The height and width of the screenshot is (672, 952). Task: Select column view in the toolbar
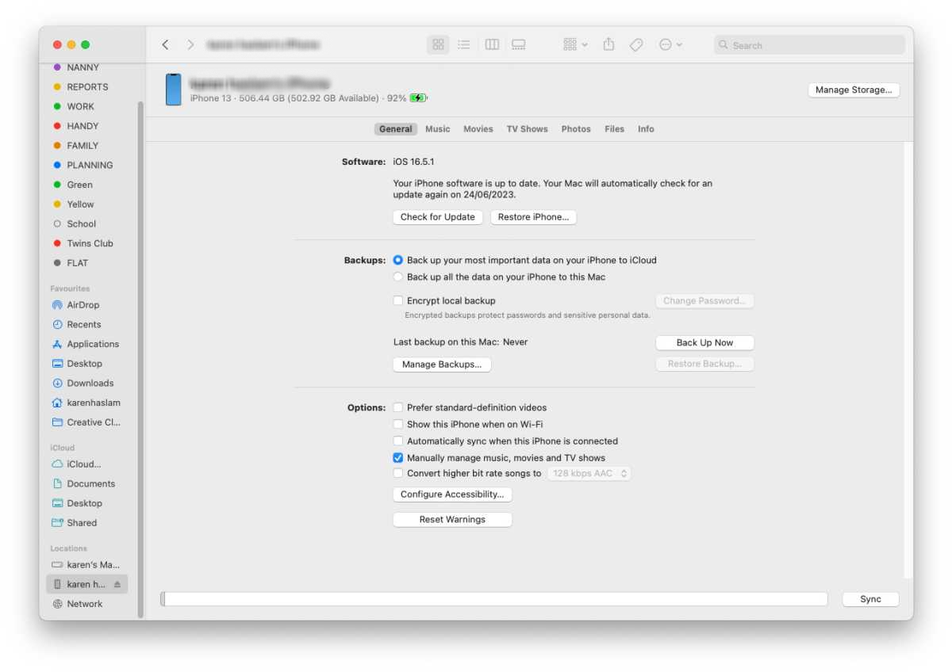click(x=491, y=44)
